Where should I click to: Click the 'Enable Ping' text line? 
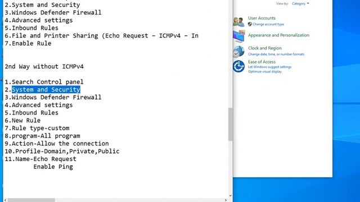point(53,167)
